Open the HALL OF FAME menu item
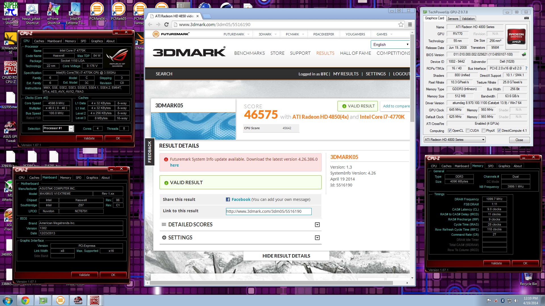This screenshot has width=545, height=306. click(x=355, y=53)
